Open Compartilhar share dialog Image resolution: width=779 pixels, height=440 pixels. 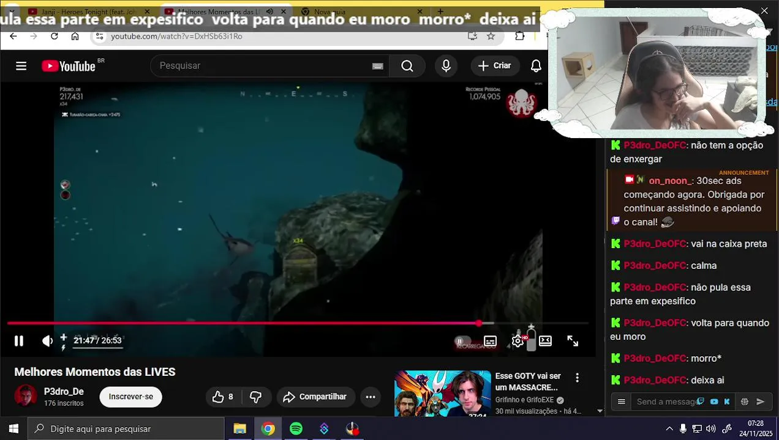coord(315,397)
